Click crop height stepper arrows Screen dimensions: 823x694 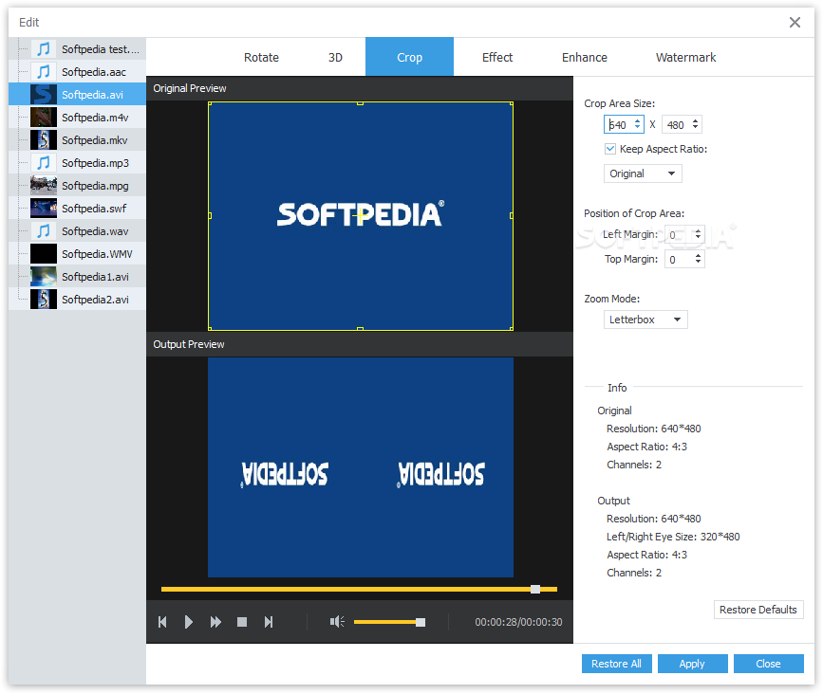click(x=695, y=124)
